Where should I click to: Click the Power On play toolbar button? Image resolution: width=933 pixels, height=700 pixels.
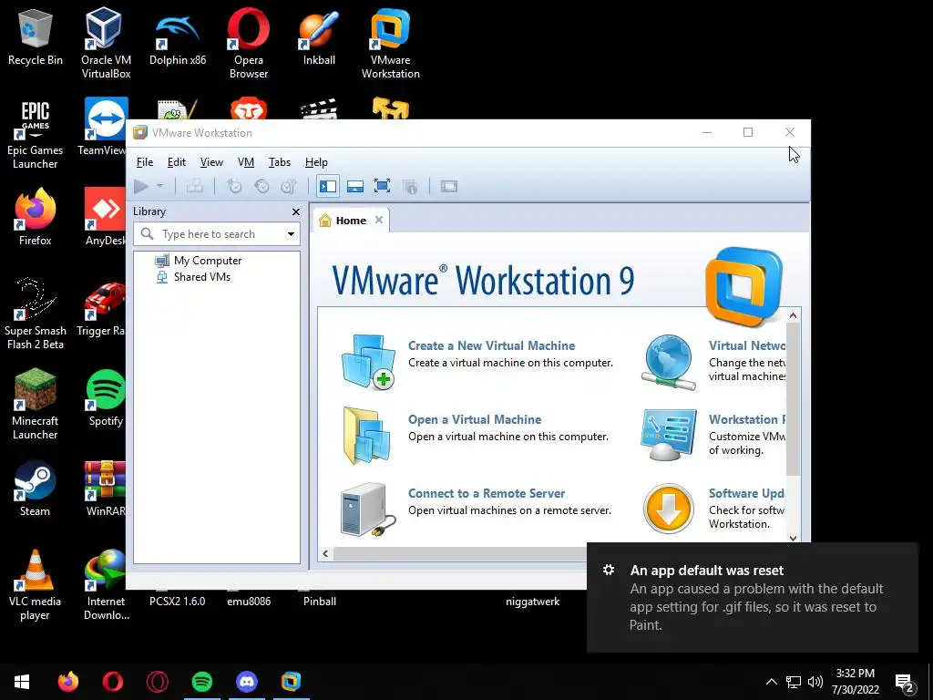(141, 186)
